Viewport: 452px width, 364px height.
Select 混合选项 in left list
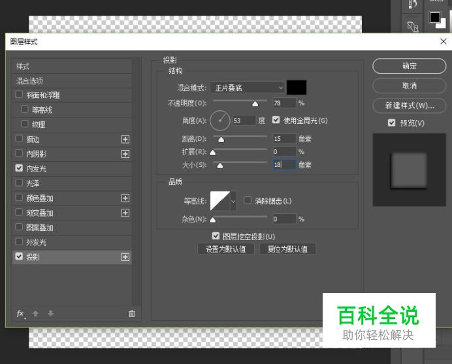tap(72, 81)
